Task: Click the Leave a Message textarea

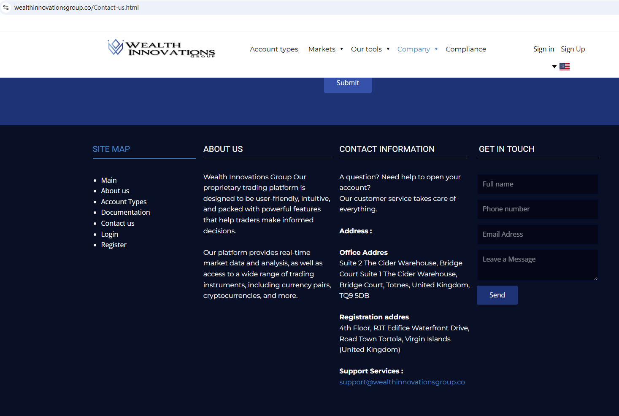Action: pyautogui.click(x=538, y=265)
